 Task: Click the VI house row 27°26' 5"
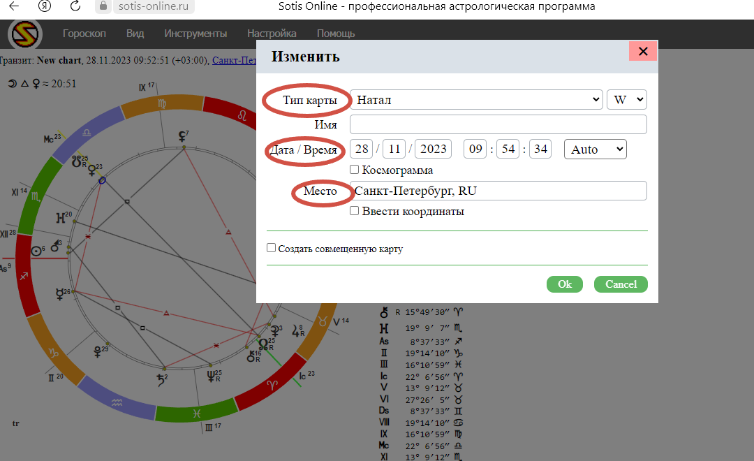(421, 400)
